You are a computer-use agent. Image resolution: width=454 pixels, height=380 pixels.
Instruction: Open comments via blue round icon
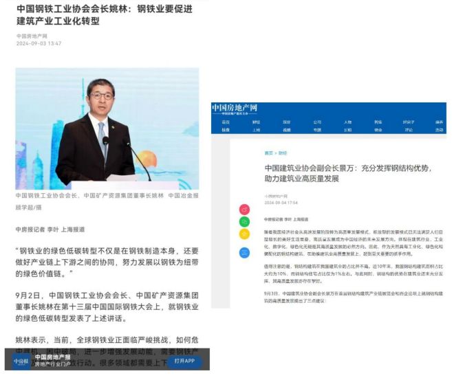tap(246, 252)
